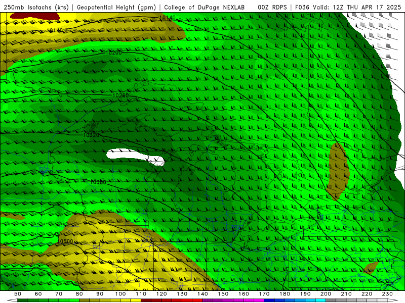The height and width of the screenshot is (303, 405).
Task: Click the "F036 Valid: 12Z THU APR 17 2025" text
Action: click(348, 8)
